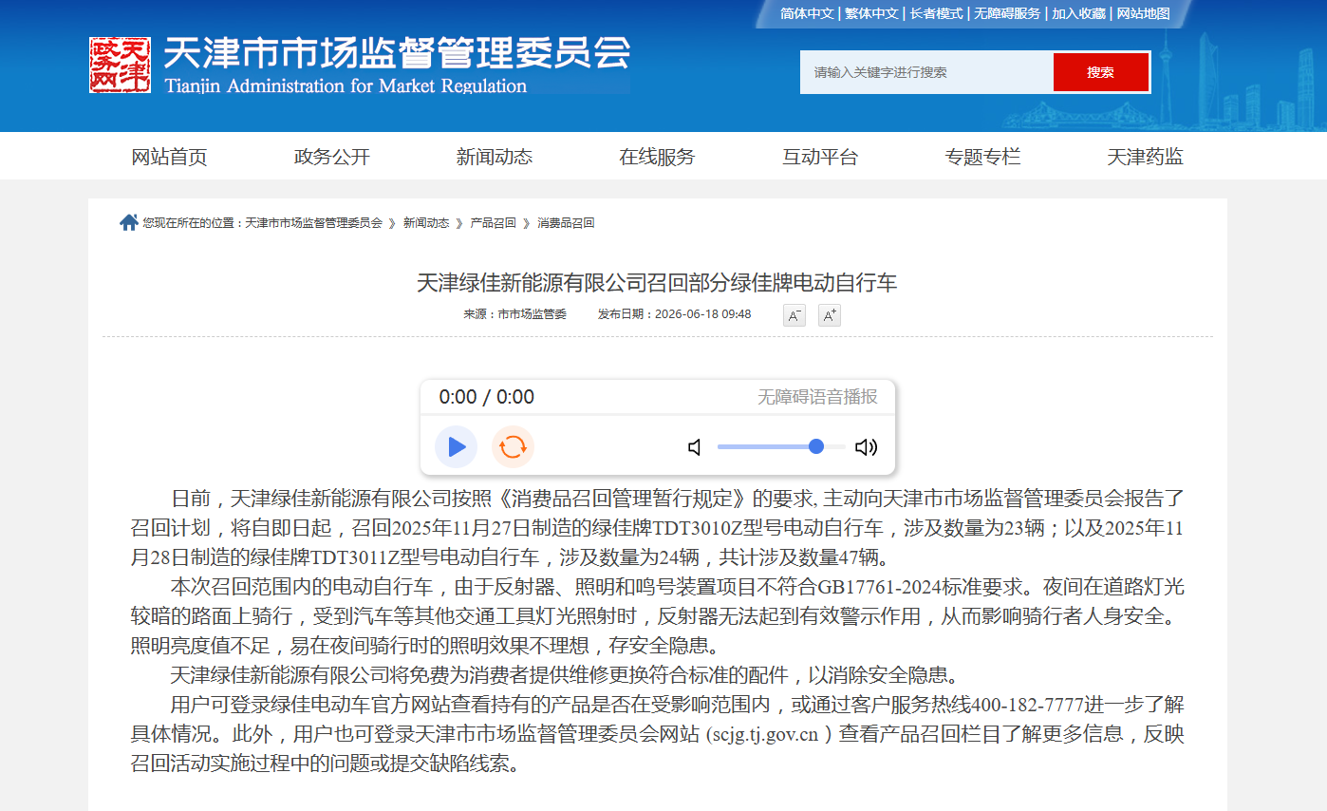Click the home icon in breadcrumb

[129, 222]
